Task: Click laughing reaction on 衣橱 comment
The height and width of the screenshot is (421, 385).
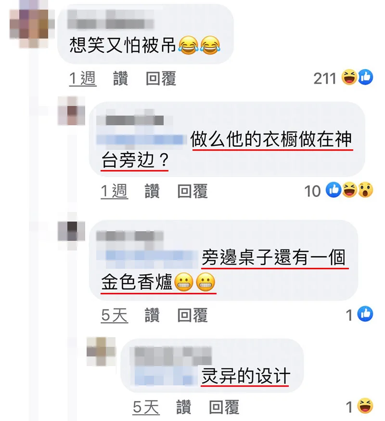Action: (349, 190)
